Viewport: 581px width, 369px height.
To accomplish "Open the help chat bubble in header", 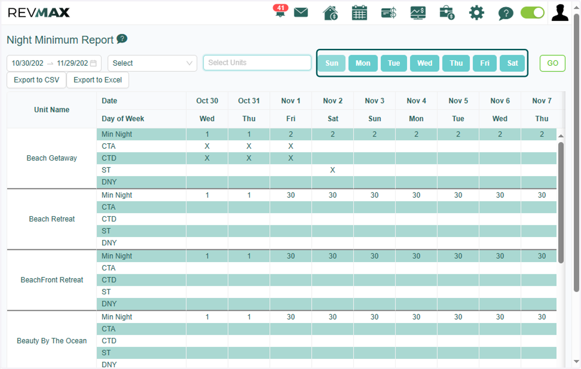I will [x=505, y=13].
